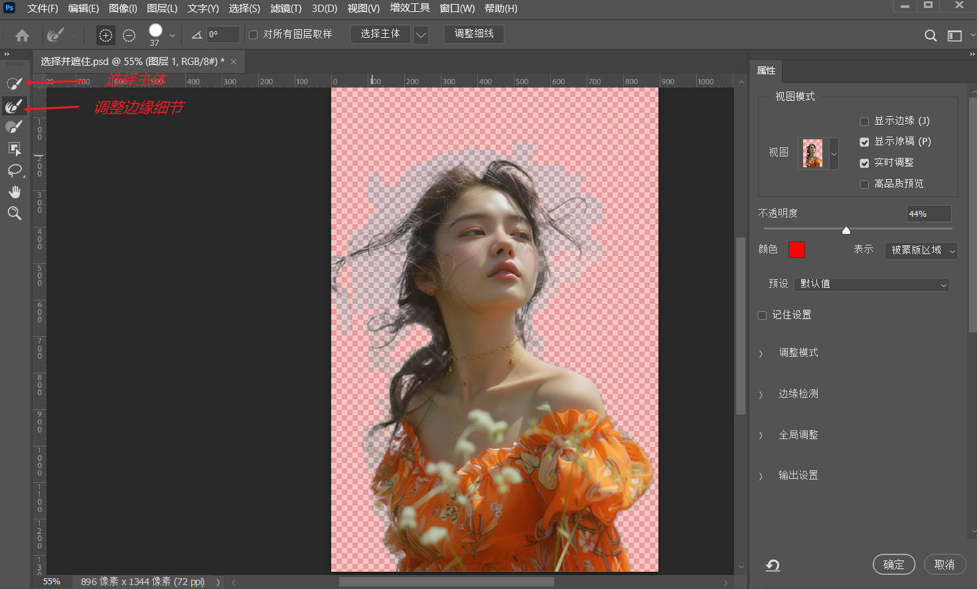Viewport: 977px width, 589px height.
Task: Open the 帮助(H) menu
Action: (x=500, y=9)
